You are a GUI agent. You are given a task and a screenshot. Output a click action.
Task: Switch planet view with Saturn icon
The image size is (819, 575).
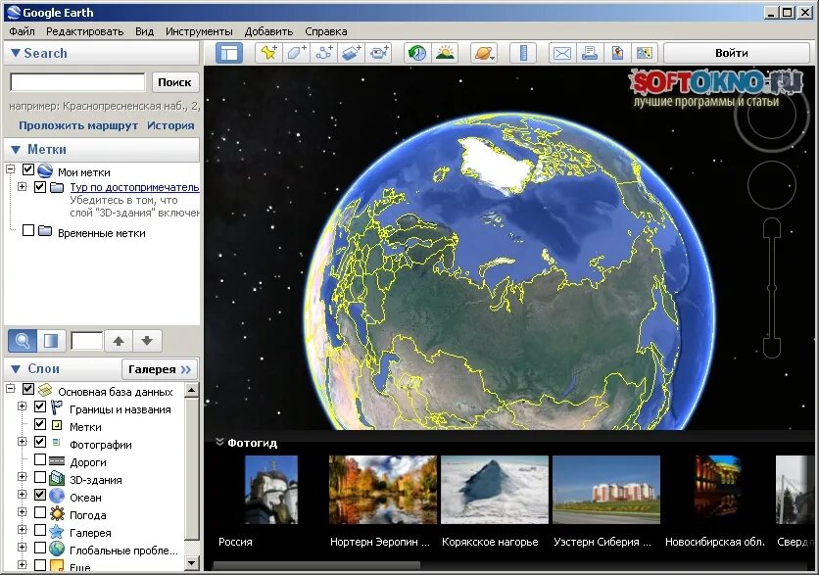tap(484, 53)
